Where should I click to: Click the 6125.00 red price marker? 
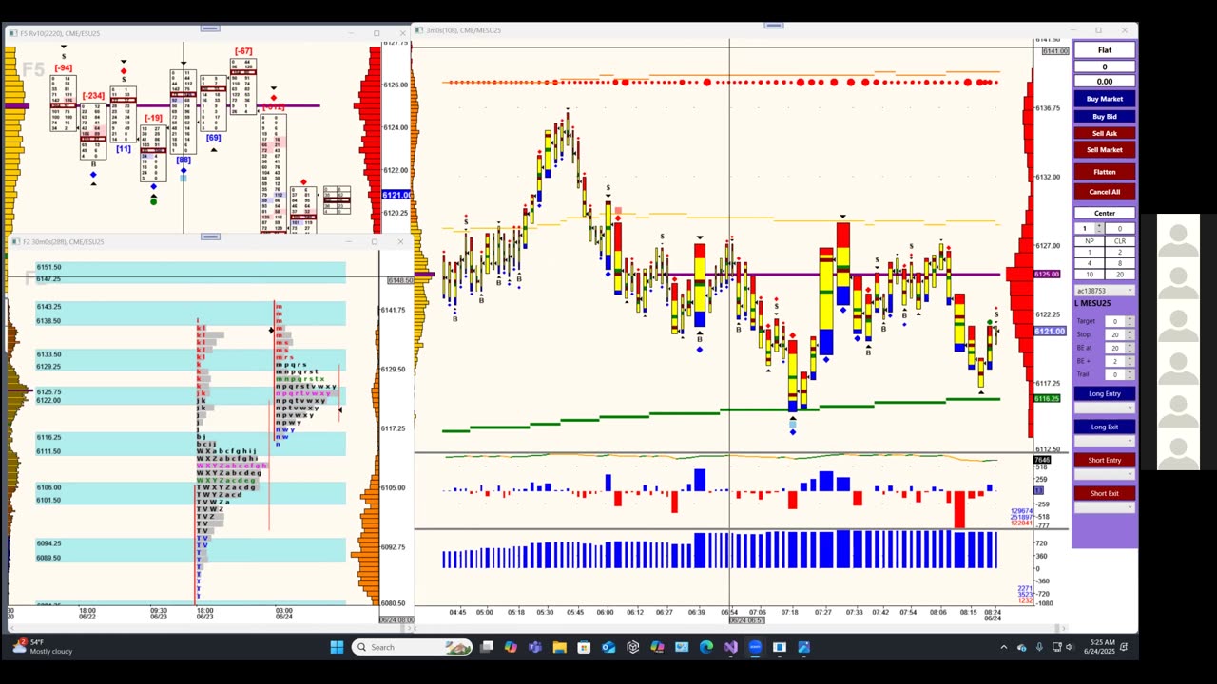pyautogui.click(x=1047, y=275)
